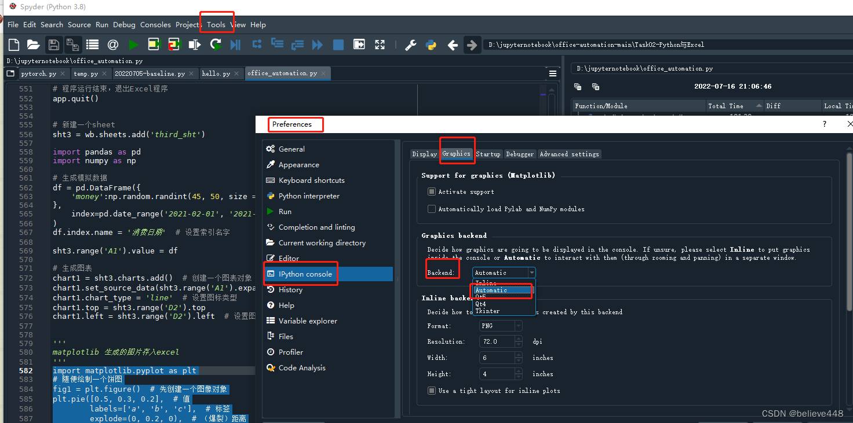The image size is (853, 423).
Task: Open the Consoles menu
Action: click(155, 25)
